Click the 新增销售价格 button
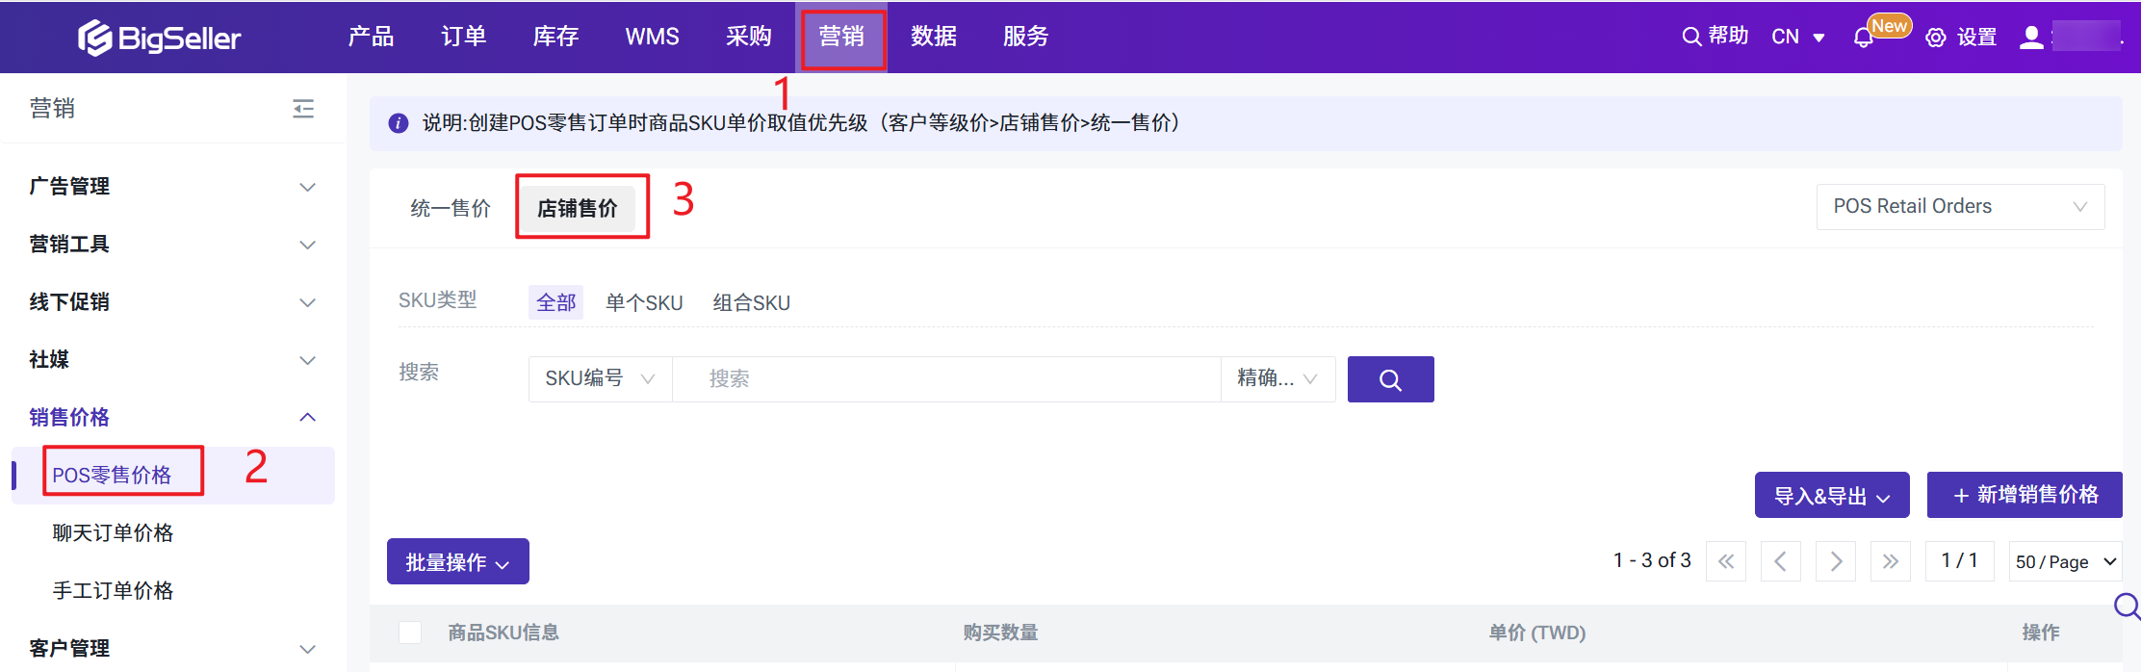 pos(2024,495)
